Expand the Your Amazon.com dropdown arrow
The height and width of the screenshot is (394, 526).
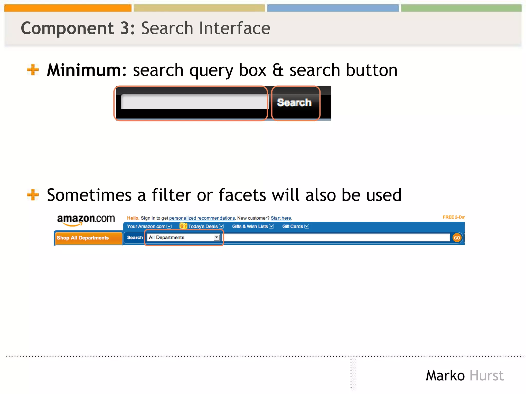[169, 226]
